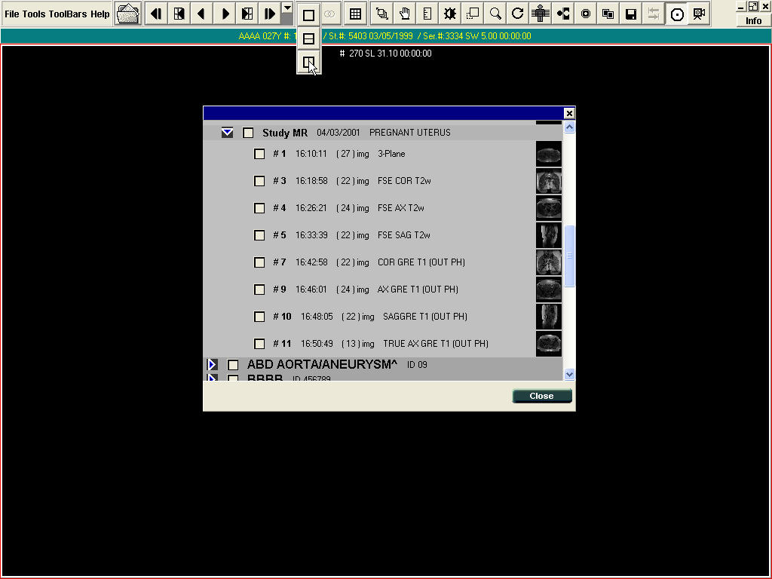The width and height of the screenshot is (772, 579).
Task: Open the ToolBars menu
Action: pos(68,14)
